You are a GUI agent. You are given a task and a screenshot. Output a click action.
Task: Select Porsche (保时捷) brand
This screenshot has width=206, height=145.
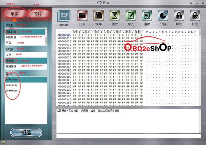click(26, 60)
